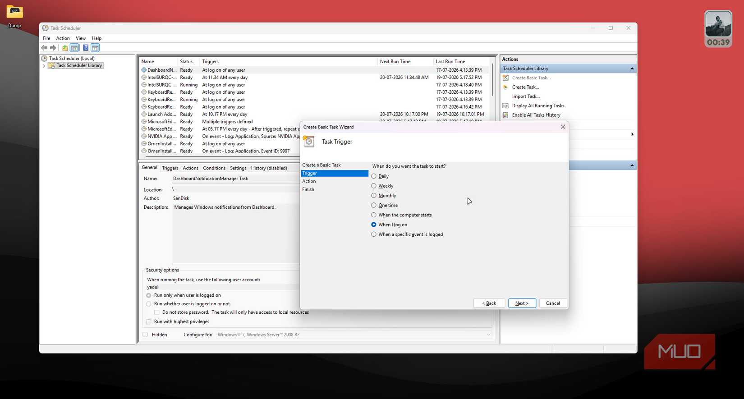Viewport: 744px width, 399px height.
Task: Select the Daily trigger option
Action: coord(374,176)
